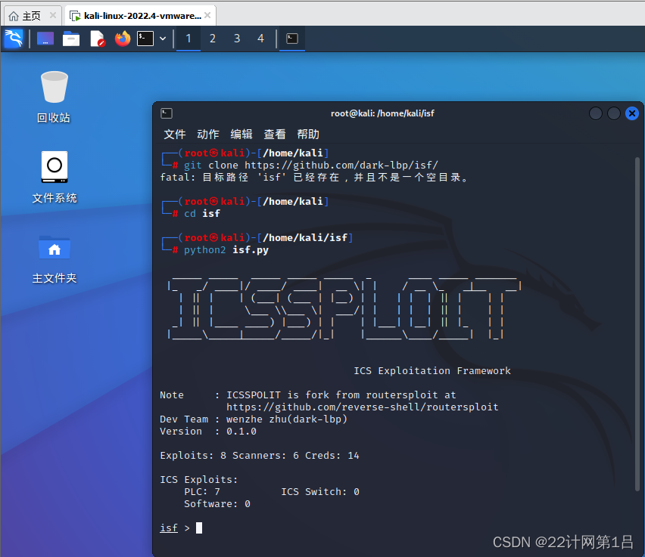Open the 文件 menu

[175, 134]
